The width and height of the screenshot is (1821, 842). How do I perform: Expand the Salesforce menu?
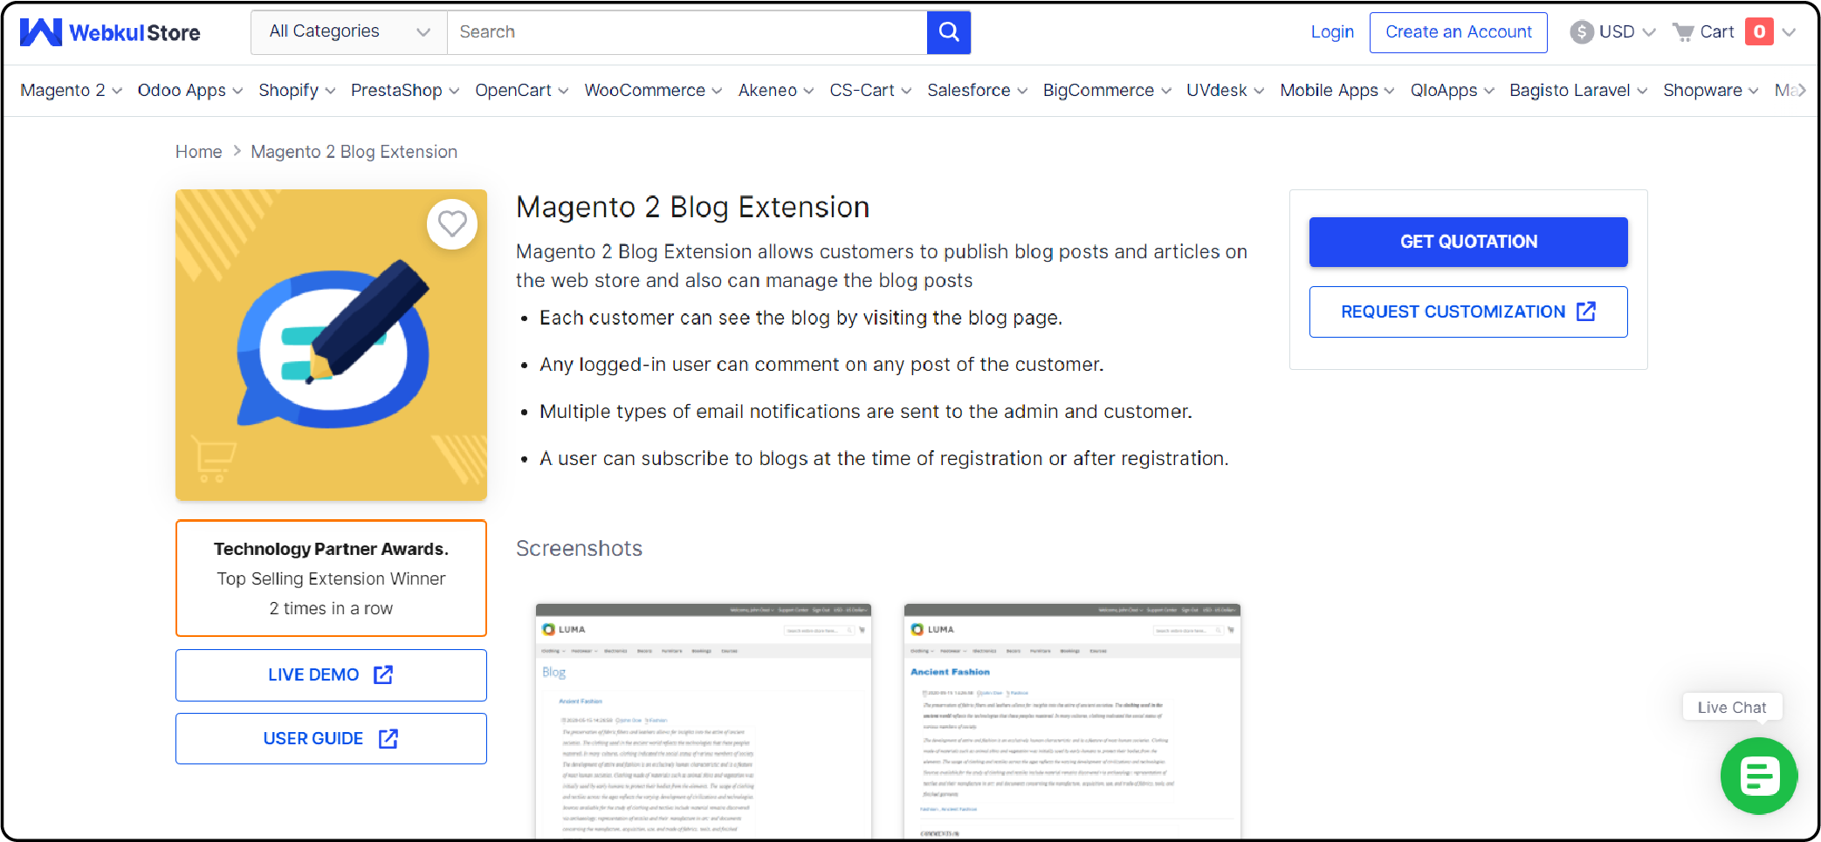click(978, 91)
